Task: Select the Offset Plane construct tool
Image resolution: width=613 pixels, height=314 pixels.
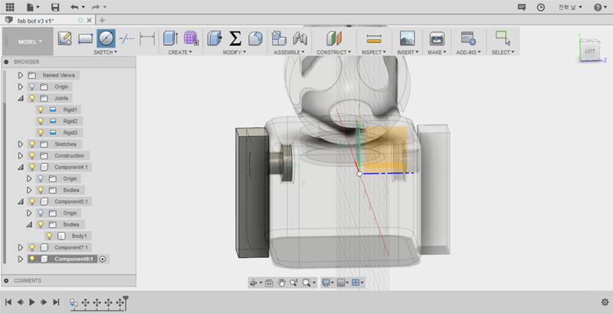Action: pyautogui.click(x=334, y=38)
